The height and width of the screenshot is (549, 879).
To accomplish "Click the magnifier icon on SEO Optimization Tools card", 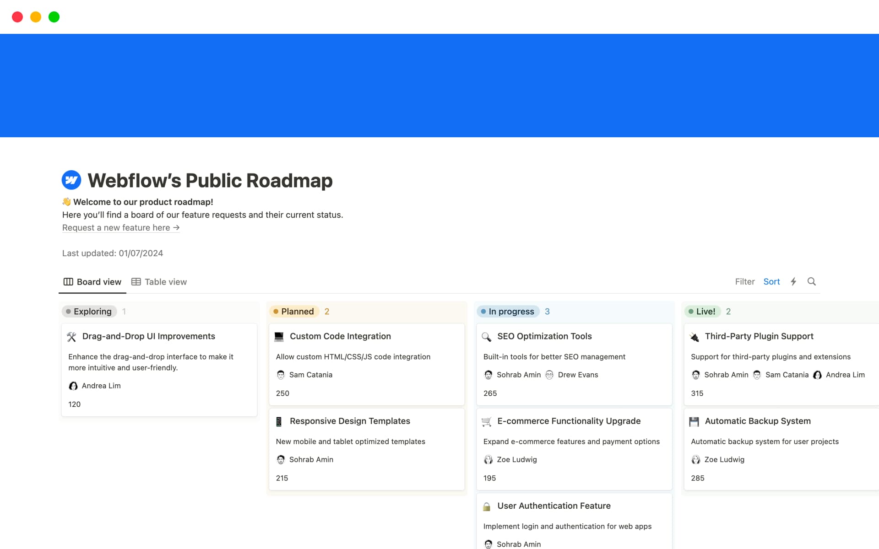I will click(487, 336).
